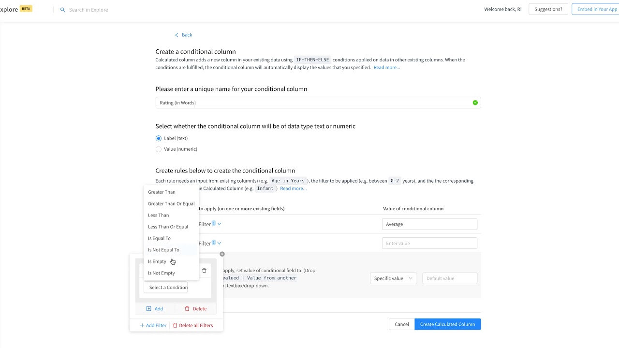619x348 pixels.
Task: Select the Label (text) radio button
Action: point(159,138)
